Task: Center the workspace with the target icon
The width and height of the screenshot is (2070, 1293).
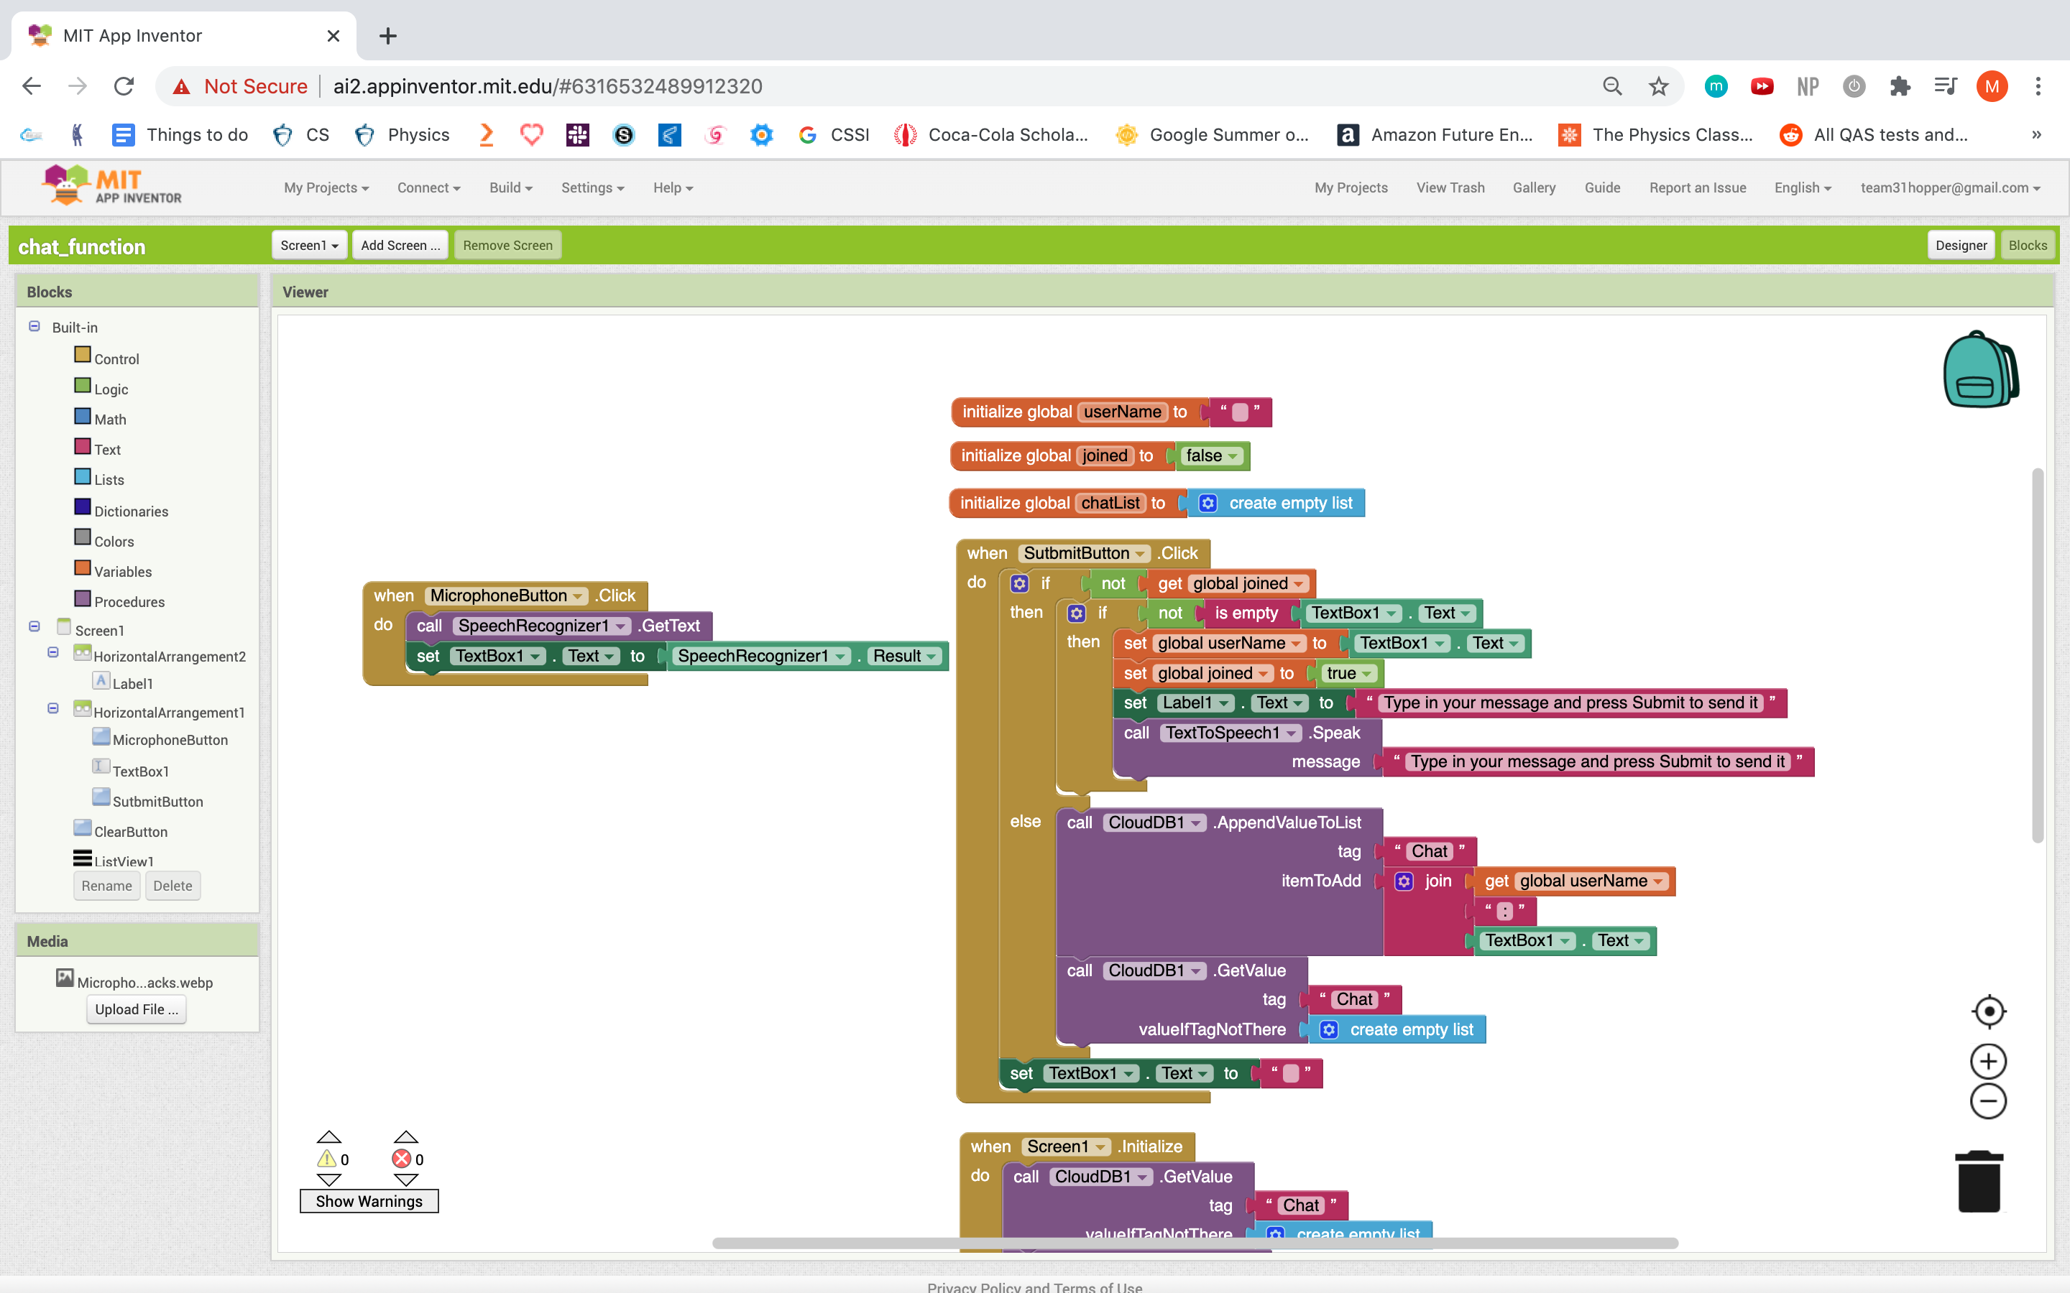Action: pos(1988,1011)
